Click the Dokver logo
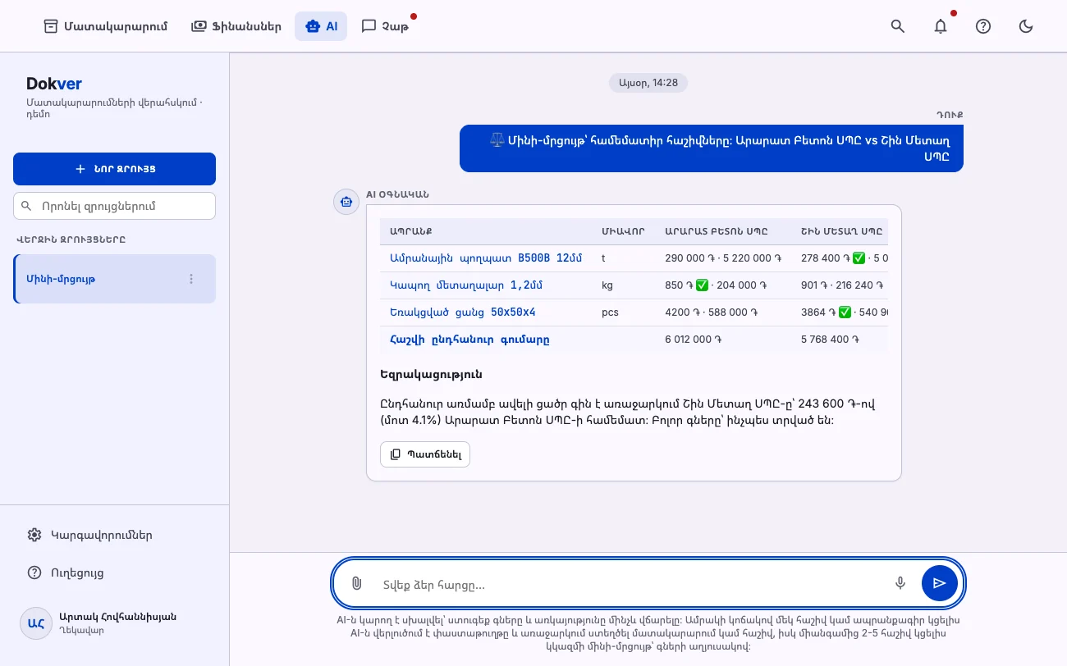The height and width of the screenshot is (666, 1067). click(x=54, y=84)
